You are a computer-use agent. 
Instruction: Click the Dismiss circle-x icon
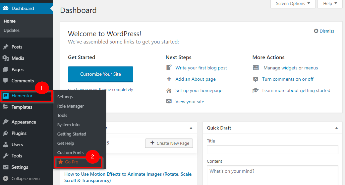pos(316,31)
